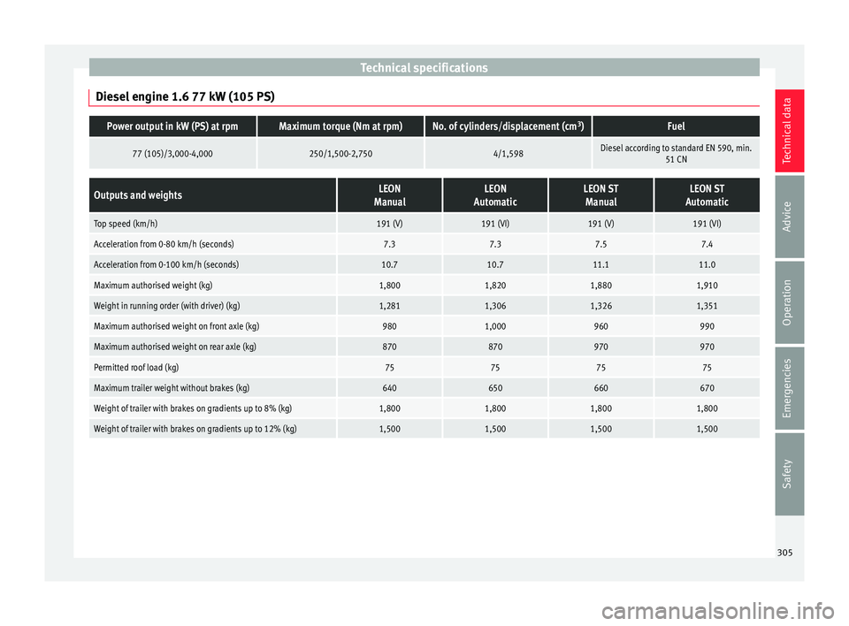Select the displacement value 4/1,598

[508, 154]
